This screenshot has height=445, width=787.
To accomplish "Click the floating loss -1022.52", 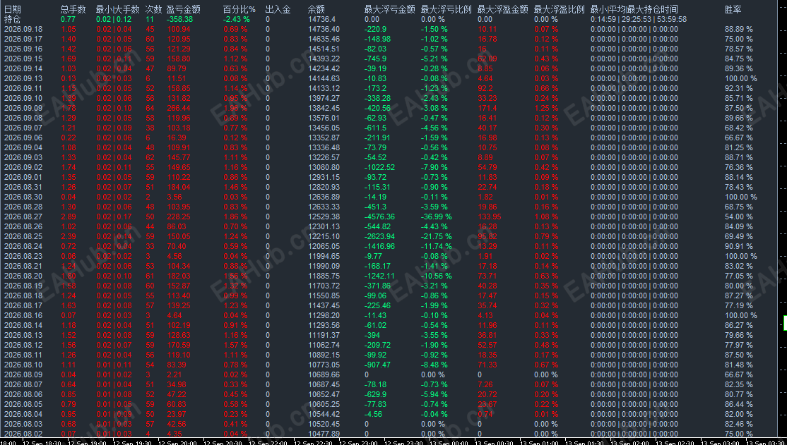I will pyautogui.click(x=379, y=167).
